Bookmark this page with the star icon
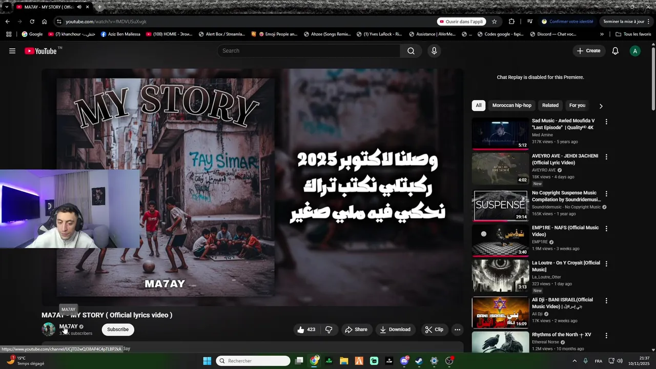Image resolution: width=656 pixels, height=369 pixels. [x=494, y=22]
